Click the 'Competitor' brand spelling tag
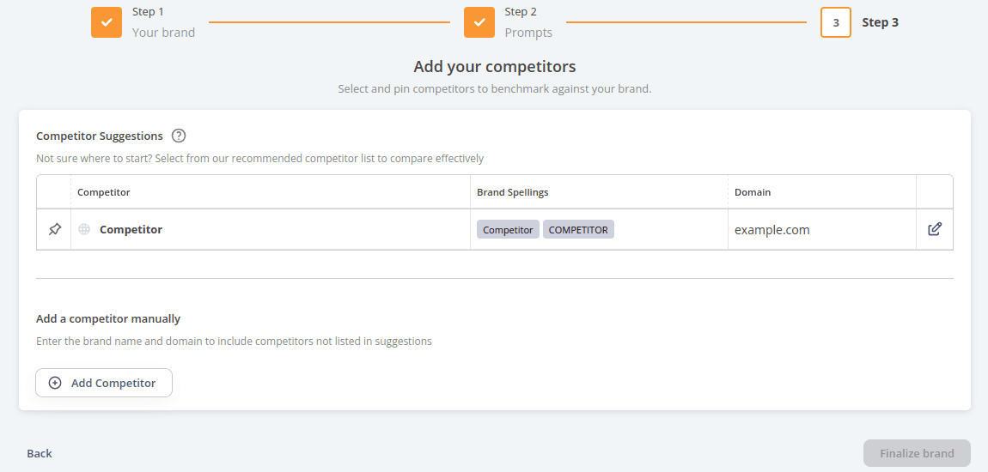Screen dimensions: 988x472 point(508,230)
